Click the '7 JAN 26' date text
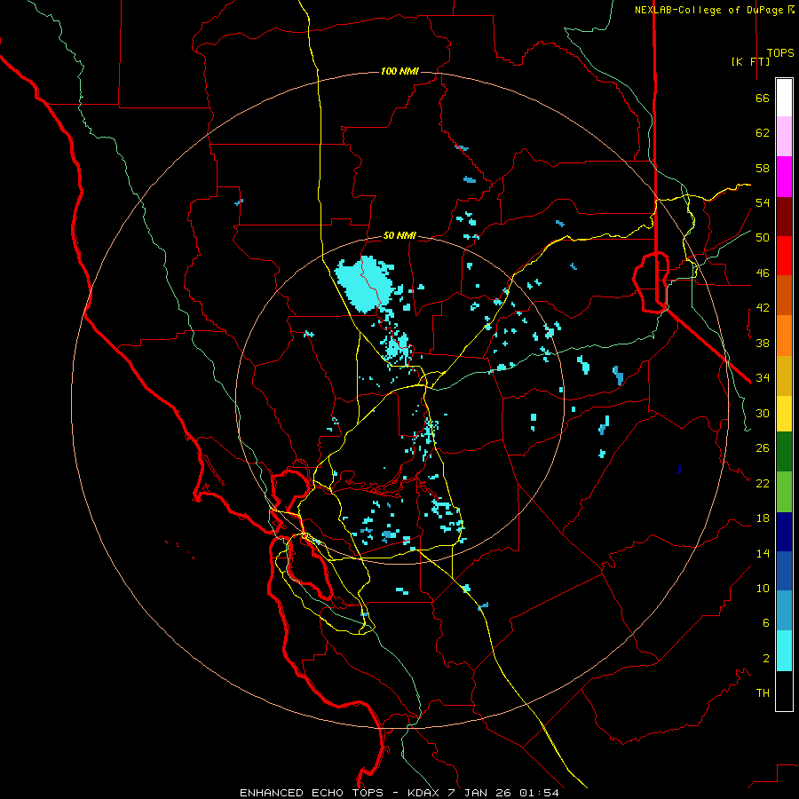 click(479, 793)
